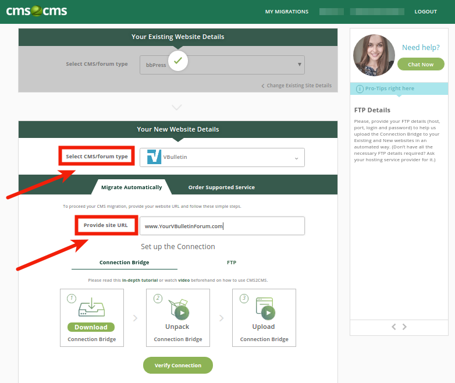Play the Upload Connection Bridge video
Image resolution: width=455 pixels, height=383 pixels.
coord(268,313)
